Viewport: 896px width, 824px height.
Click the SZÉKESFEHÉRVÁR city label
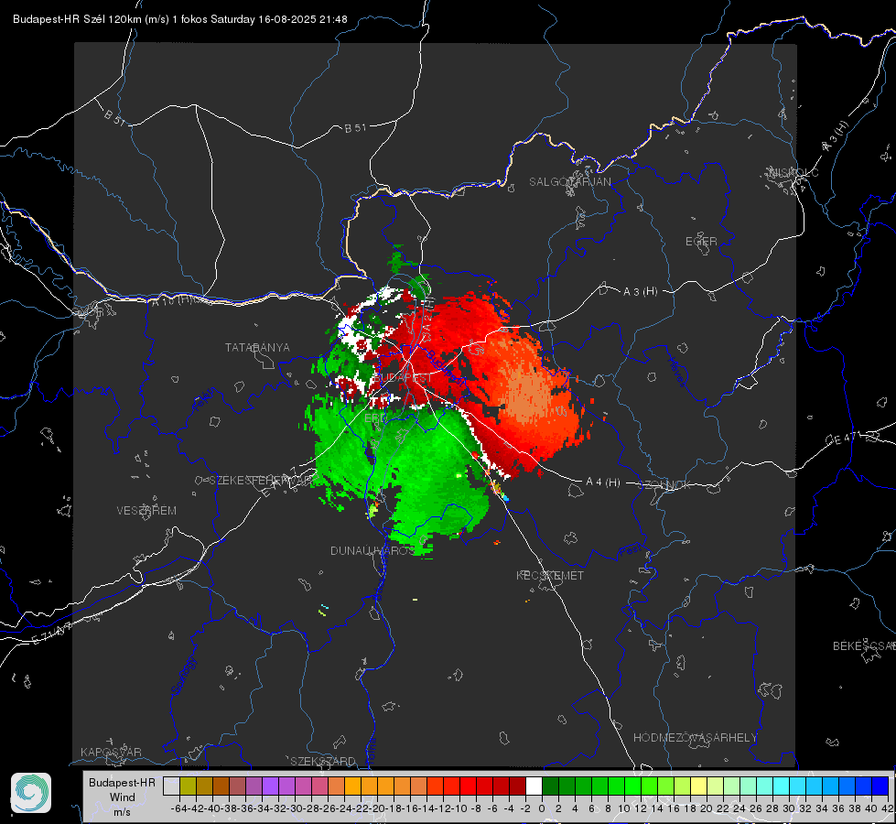262,480
